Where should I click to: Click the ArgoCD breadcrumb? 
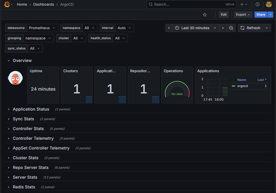coord(67,4)
